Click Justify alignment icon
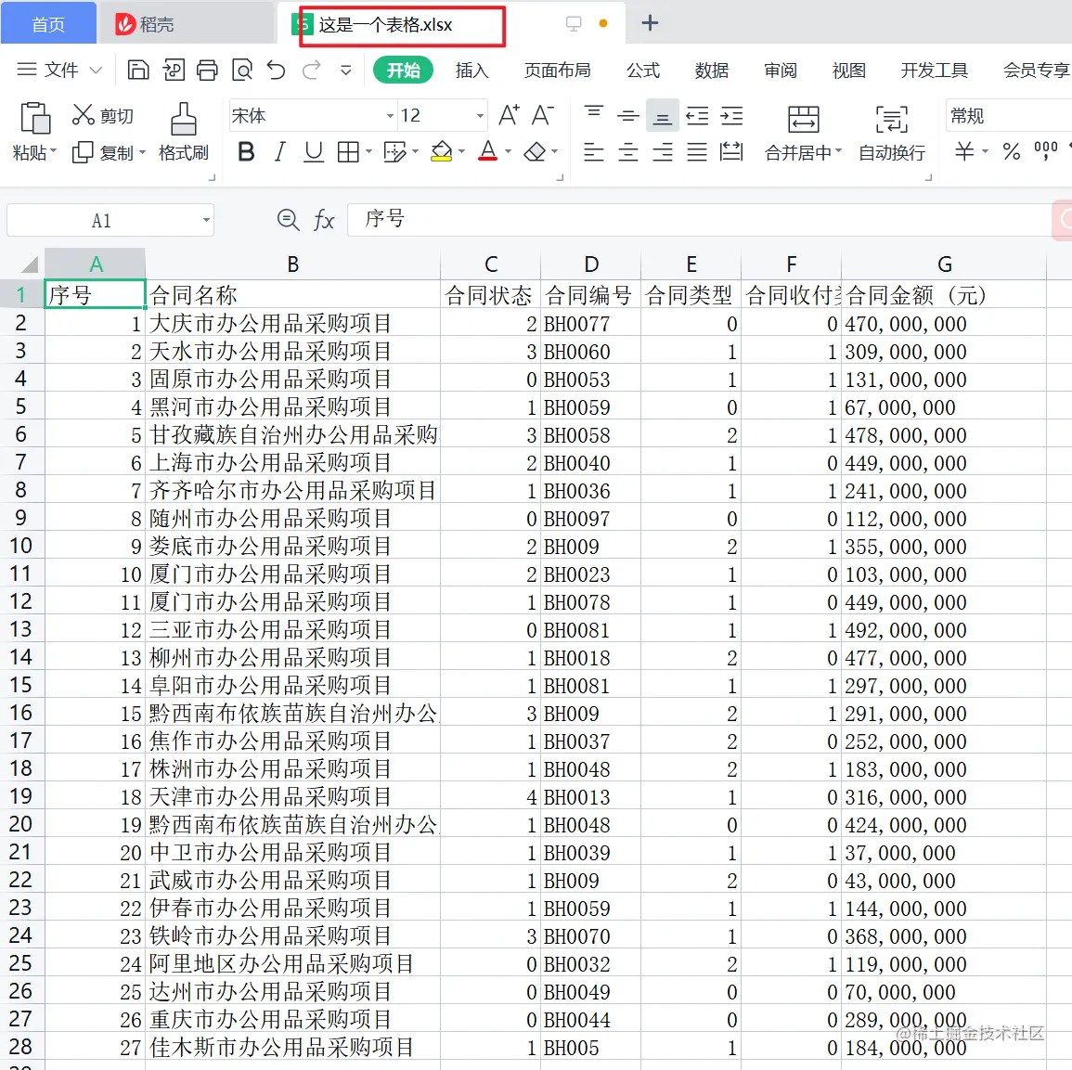 point(697,152)
